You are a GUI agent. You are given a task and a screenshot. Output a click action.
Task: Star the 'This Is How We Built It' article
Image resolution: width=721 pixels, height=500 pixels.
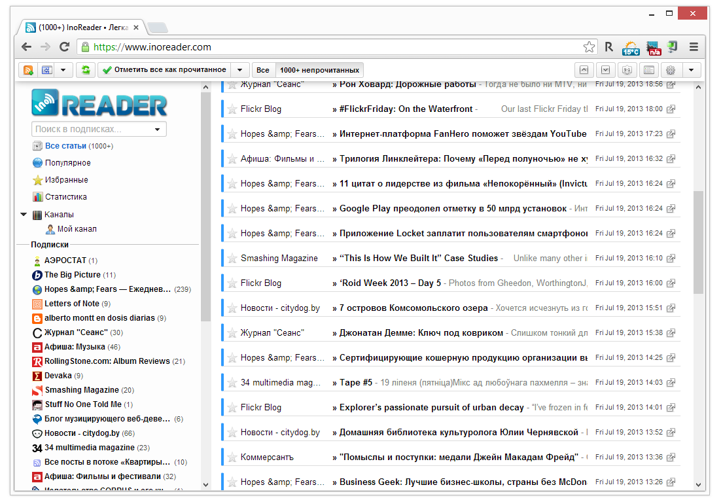232,259
